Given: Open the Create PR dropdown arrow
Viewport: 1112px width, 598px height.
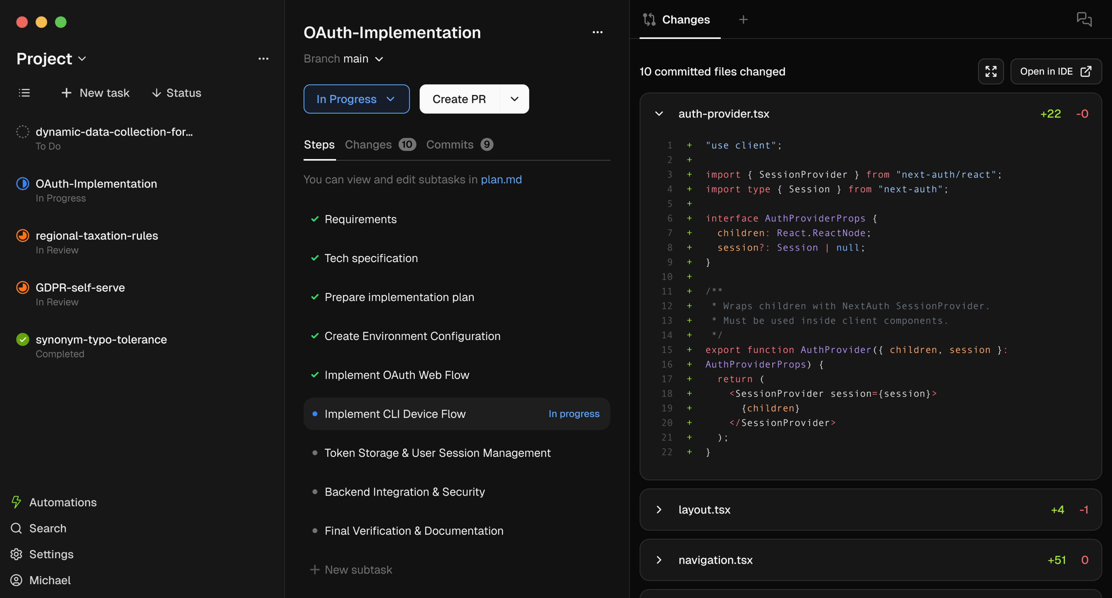Looking at the screenshot, I should click(x=514, y=99).
